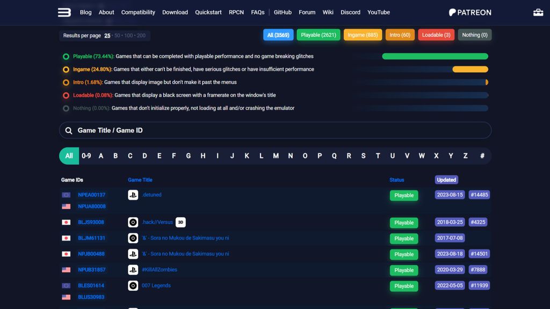The height and width of the screenshot is (309, 550).
Task: Click the magnifier search icon
Action: click(69, 130)
